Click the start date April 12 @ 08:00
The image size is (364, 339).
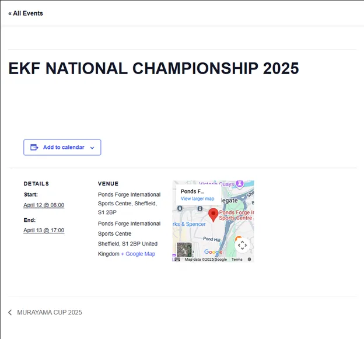pyautogui.click(x=44, y=205)
